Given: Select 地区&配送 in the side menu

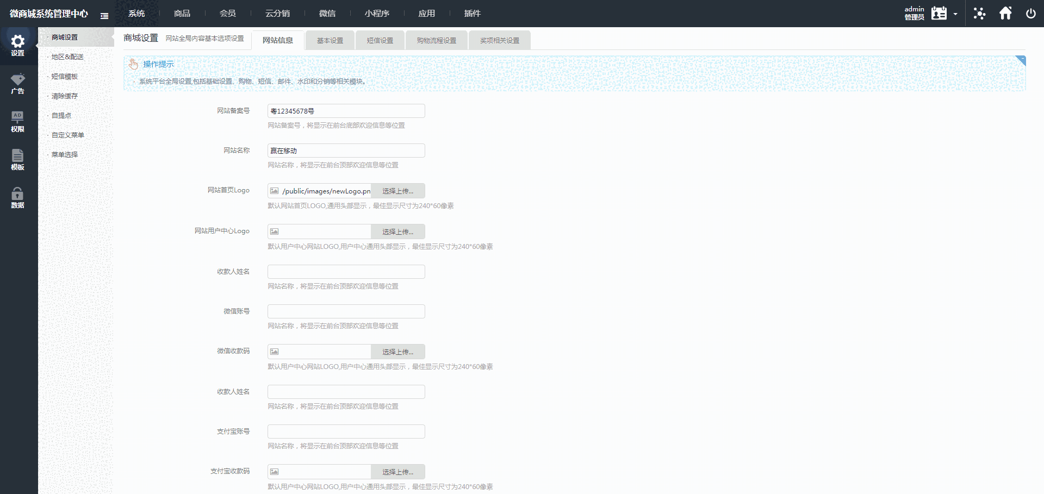Looking at the screenshot, I should 76,57.
